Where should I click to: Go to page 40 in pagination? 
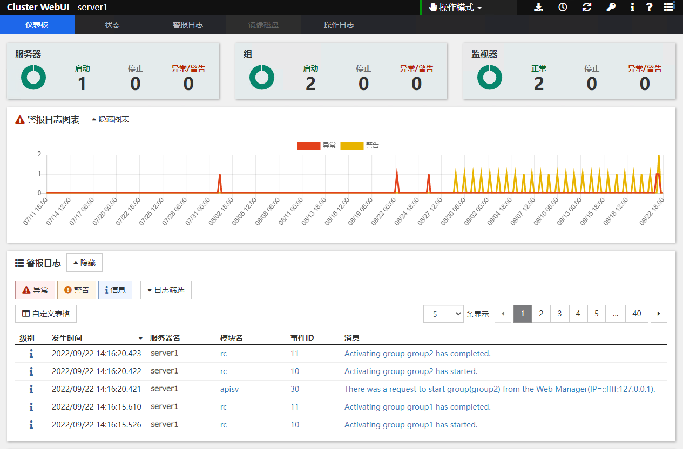coord(637,314)
